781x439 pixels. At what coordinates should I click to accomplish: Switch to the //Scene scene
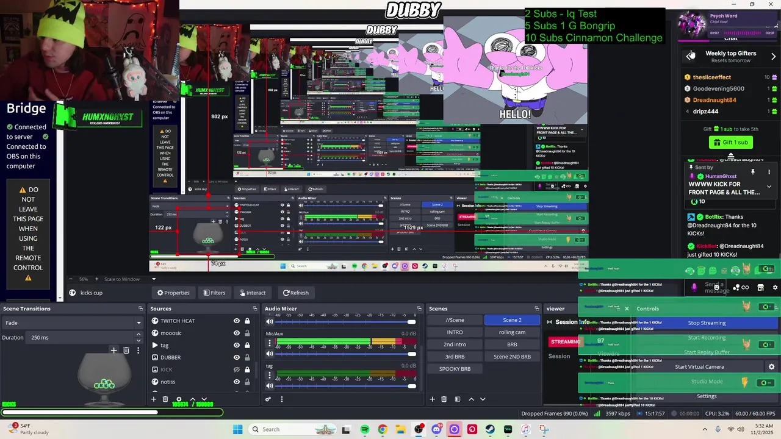coord(455,320)
